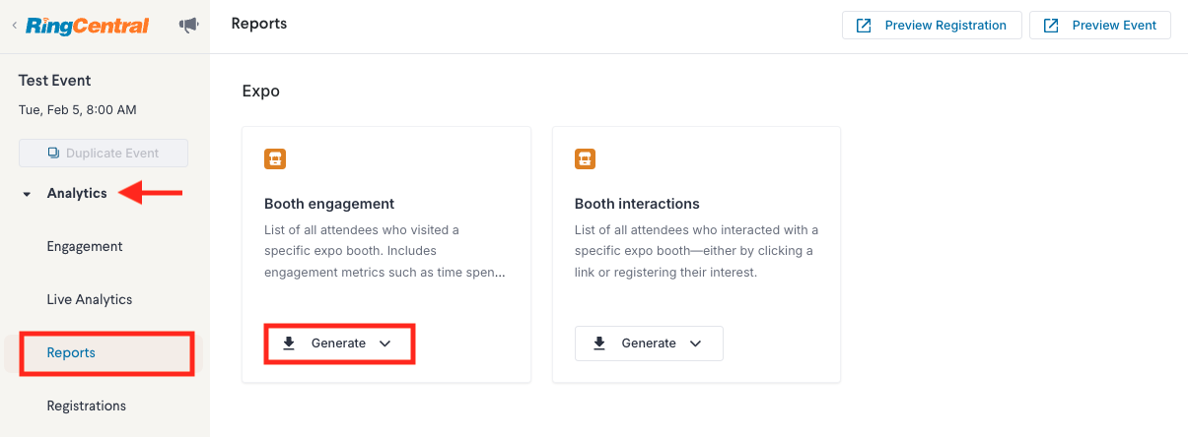The image size is (1188, 437).
Task: Click the RingCentral logo
Action: (87, 26)
